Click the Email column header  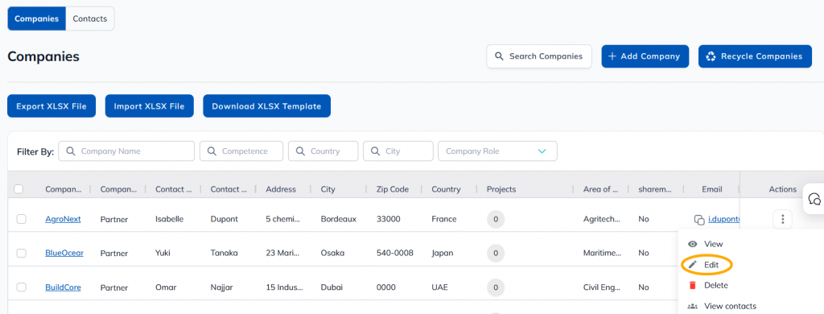[712, 189]
